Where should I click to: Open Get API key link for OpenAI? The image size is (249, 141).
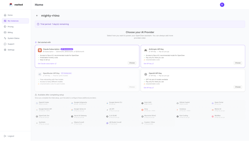(148, 88)
